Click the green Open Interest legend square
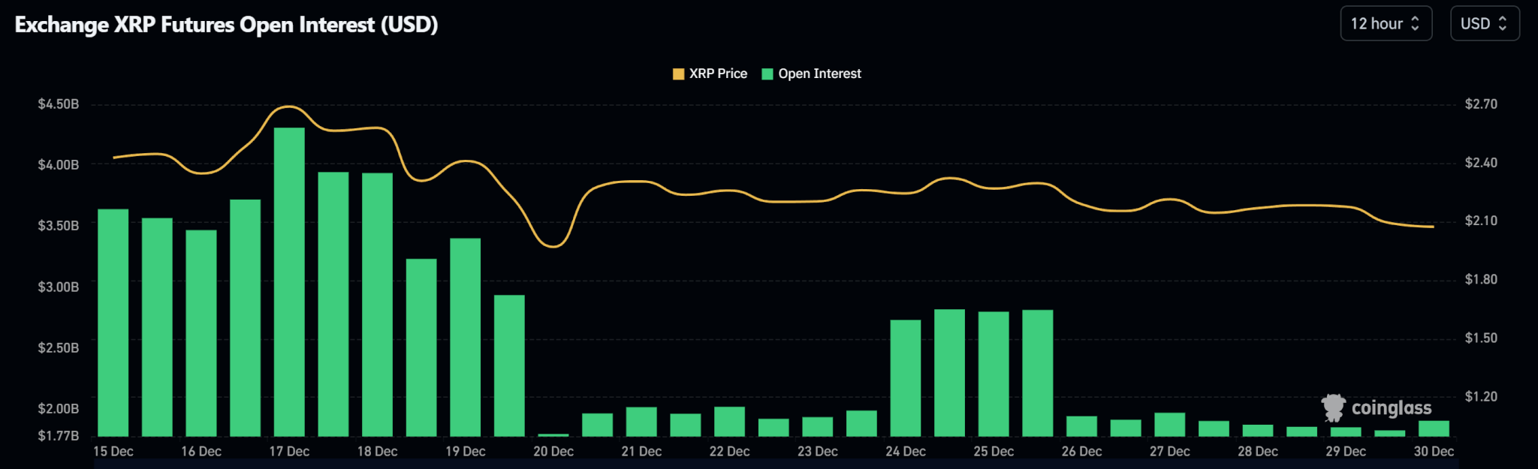Screen dimensions: 1538x469 tap(767, 74)
